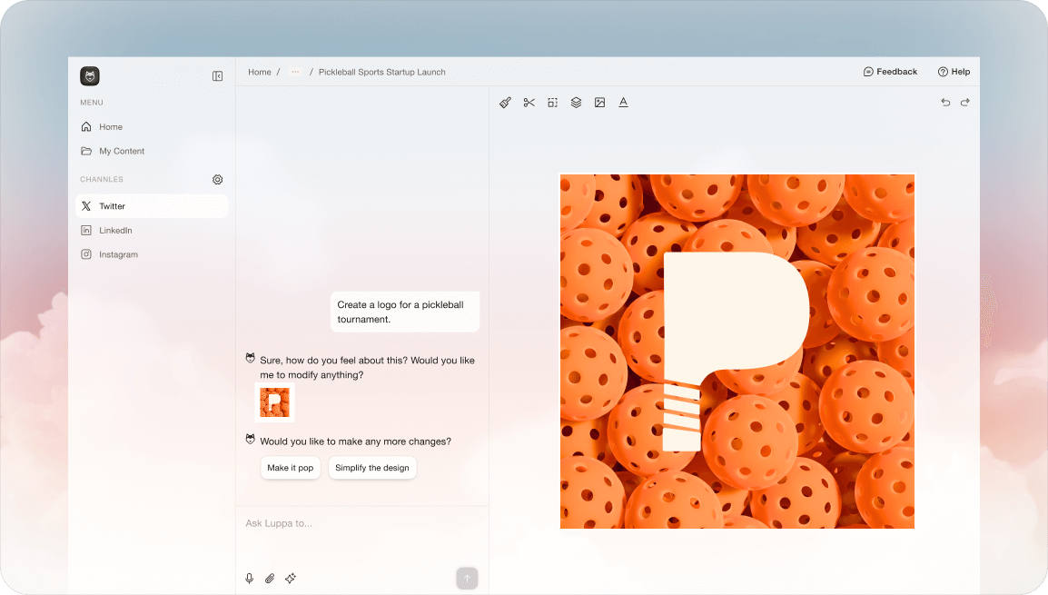Click the microphone voice input icon
The image size is (1048, 595).
(250, 578)
